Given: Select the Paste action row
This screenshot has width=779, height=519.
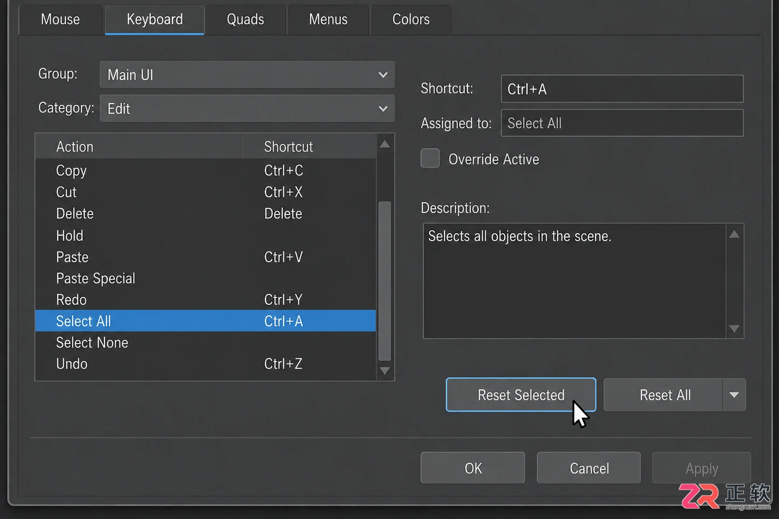Looking at the screenshot, I should pyautogui.click(x=206, y=257).
